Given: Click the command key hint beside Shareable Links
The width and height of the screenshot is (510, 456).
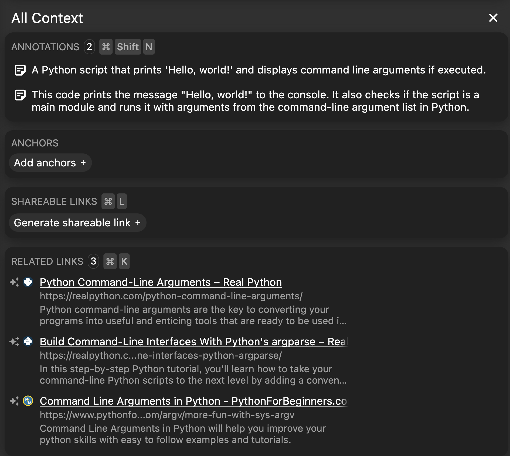Looking at the screenshot, I should point(108,201).
